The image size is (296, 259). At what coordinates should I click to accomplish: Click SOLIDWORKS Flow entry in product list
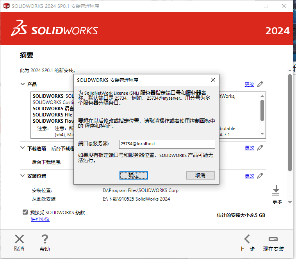click(53, 121)
